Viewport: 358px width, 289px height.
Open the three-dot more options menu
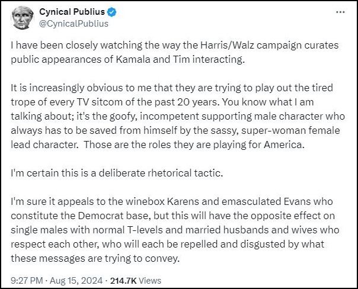[340, 12]
